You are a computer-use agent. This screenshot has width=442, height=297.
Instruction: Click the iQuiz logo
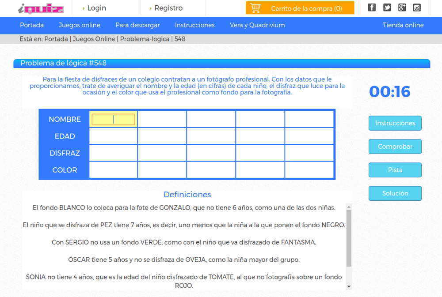click(41, 8)
